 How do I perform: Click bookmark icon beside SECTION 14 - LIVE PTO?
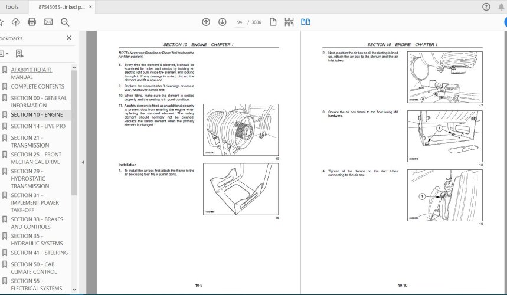pyautogui.click(x=5, y=126)
